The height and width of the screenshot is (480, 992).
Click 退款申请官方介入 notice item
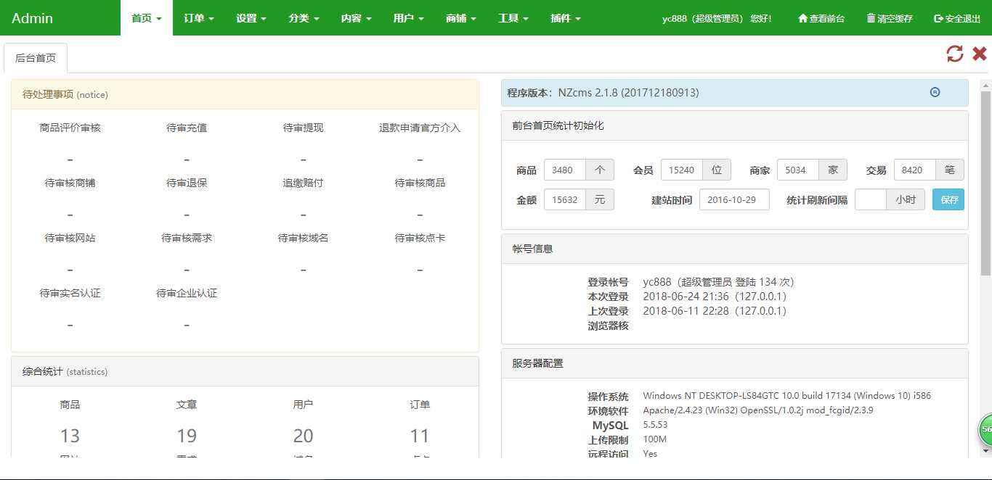click(420, 128)
